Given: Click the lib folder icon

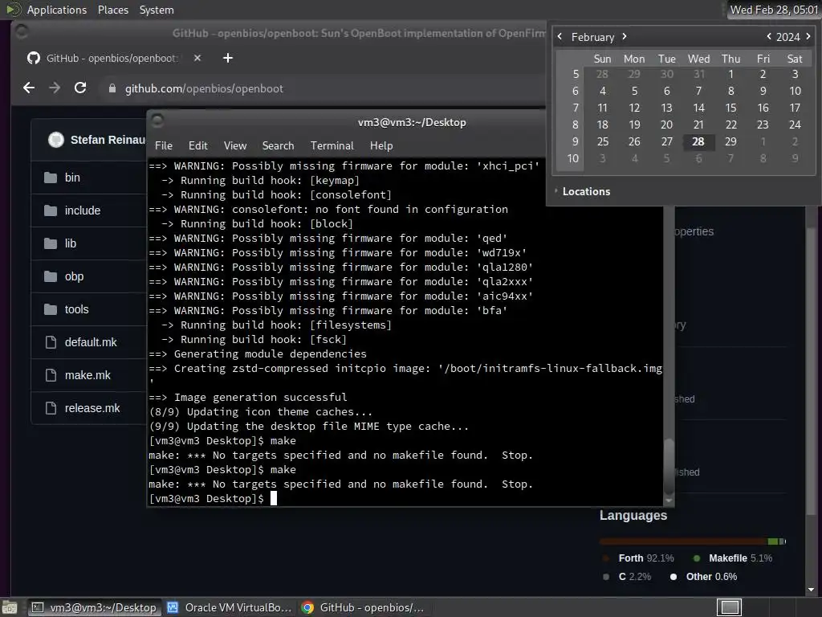Looking at the screenshot, I should click(51, 243).
